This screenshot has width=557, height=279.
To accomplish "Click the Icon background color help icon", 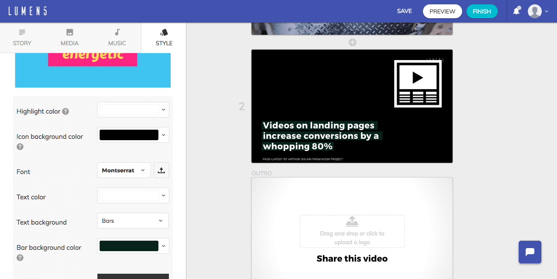I will [20, 147].
